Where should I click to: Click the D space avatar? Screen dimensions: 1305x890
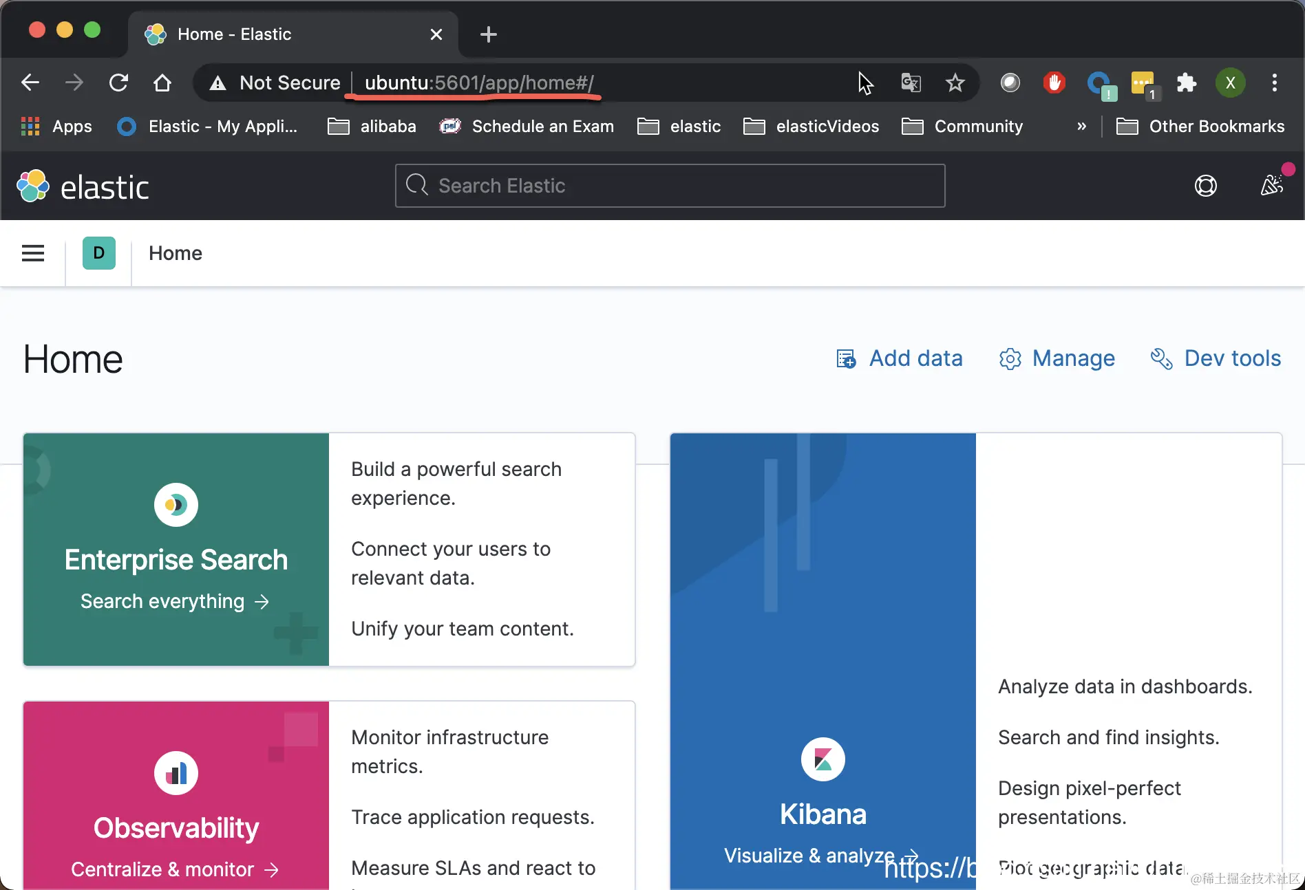(99, 253)
